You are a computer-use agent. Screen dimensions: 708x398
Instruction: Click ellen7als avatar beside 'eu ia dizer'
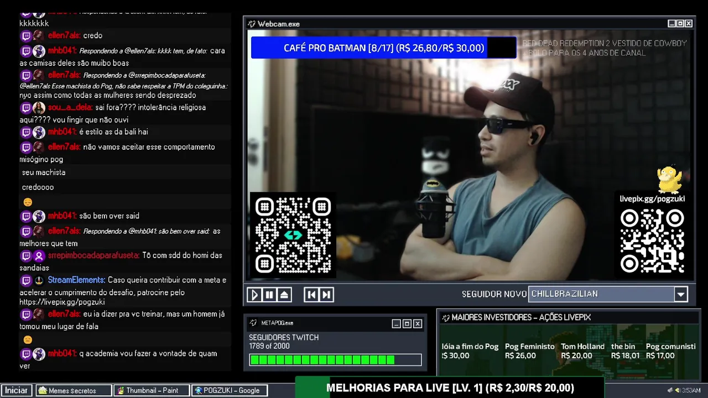point(39,314)
